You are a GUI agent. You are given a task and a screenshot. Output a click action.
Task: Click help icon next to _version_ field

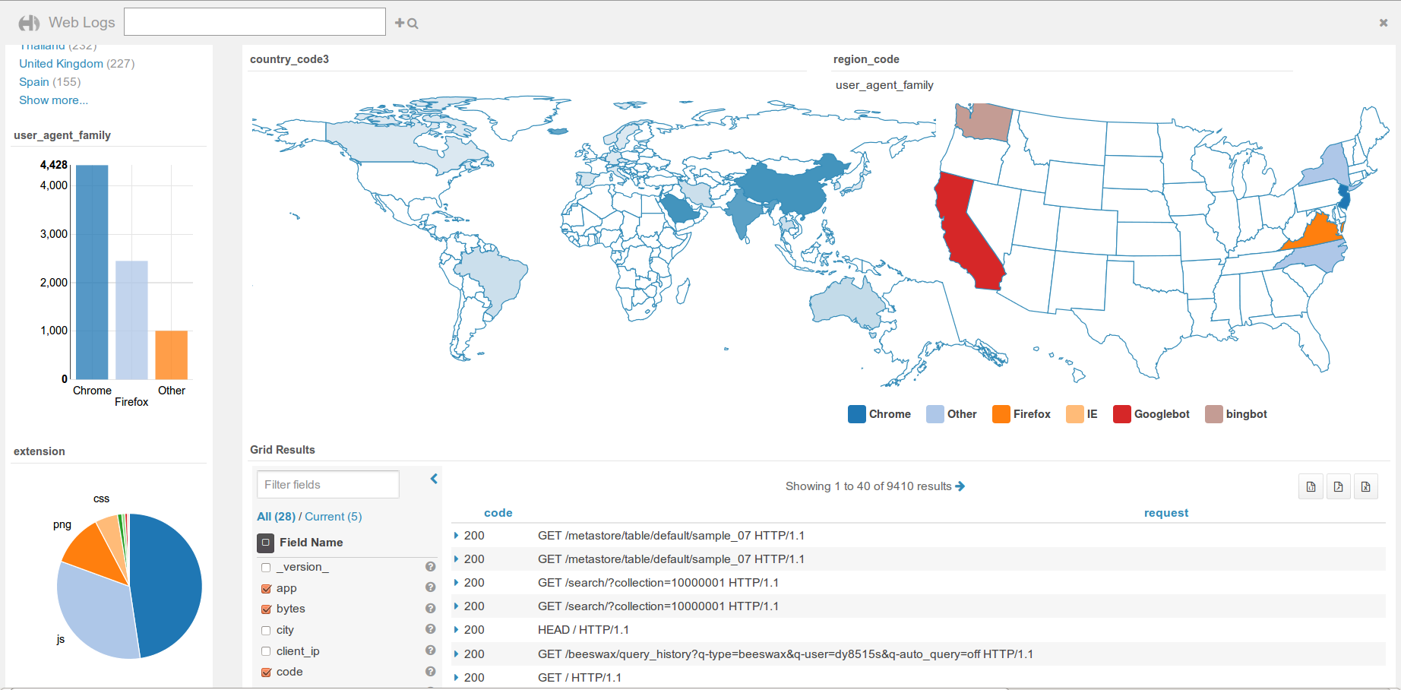tap(430, 567)
